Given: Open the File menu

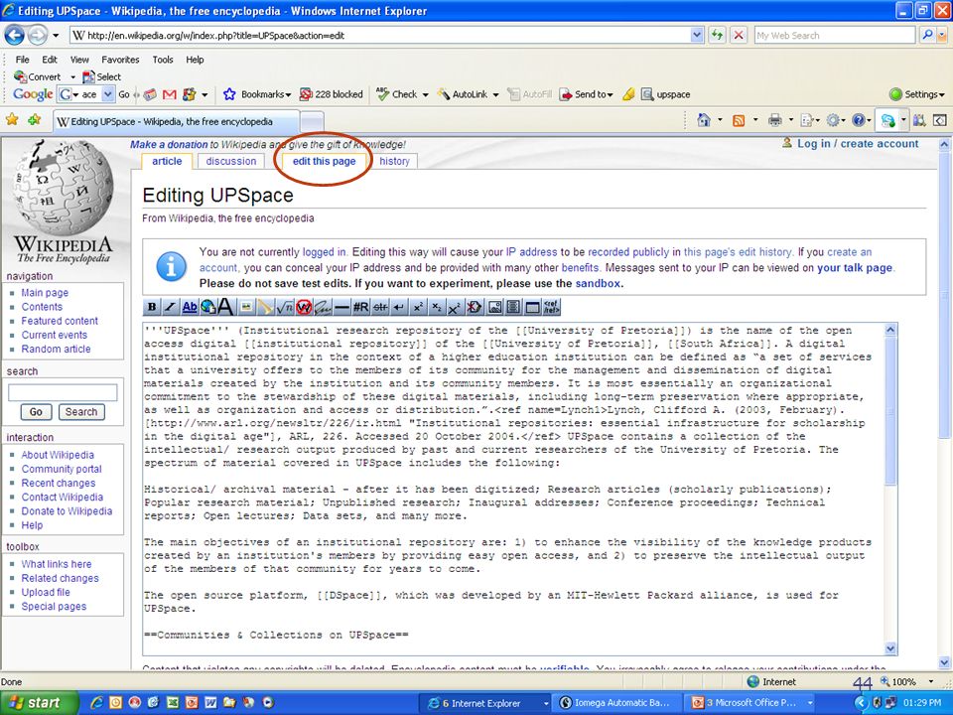Looking at the screenshot, I should tap(22, 60).
